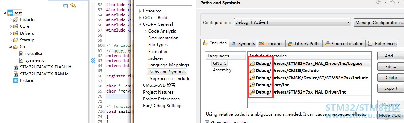The height and width of the screenshot is (123, 404).
Task: Click the Export button
Action: click(390, 88)
